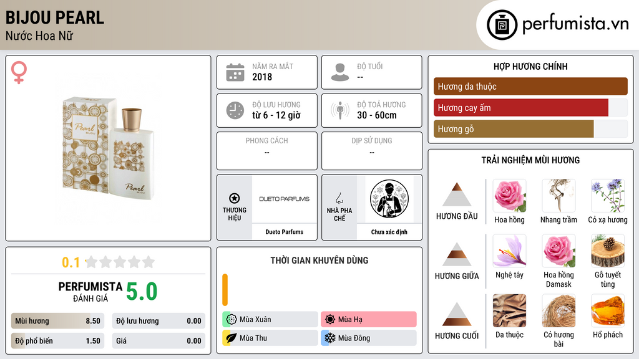639x359 pixels.
Task: Click the Độ lưu hương 0.00 score bar
Action: (x=159, y=321)
